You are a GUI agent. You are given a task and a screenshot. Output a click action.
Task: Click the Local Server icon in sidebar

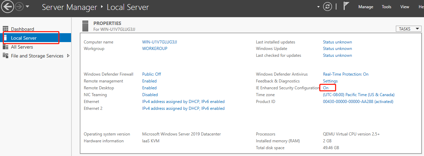[x=5, y=38]
